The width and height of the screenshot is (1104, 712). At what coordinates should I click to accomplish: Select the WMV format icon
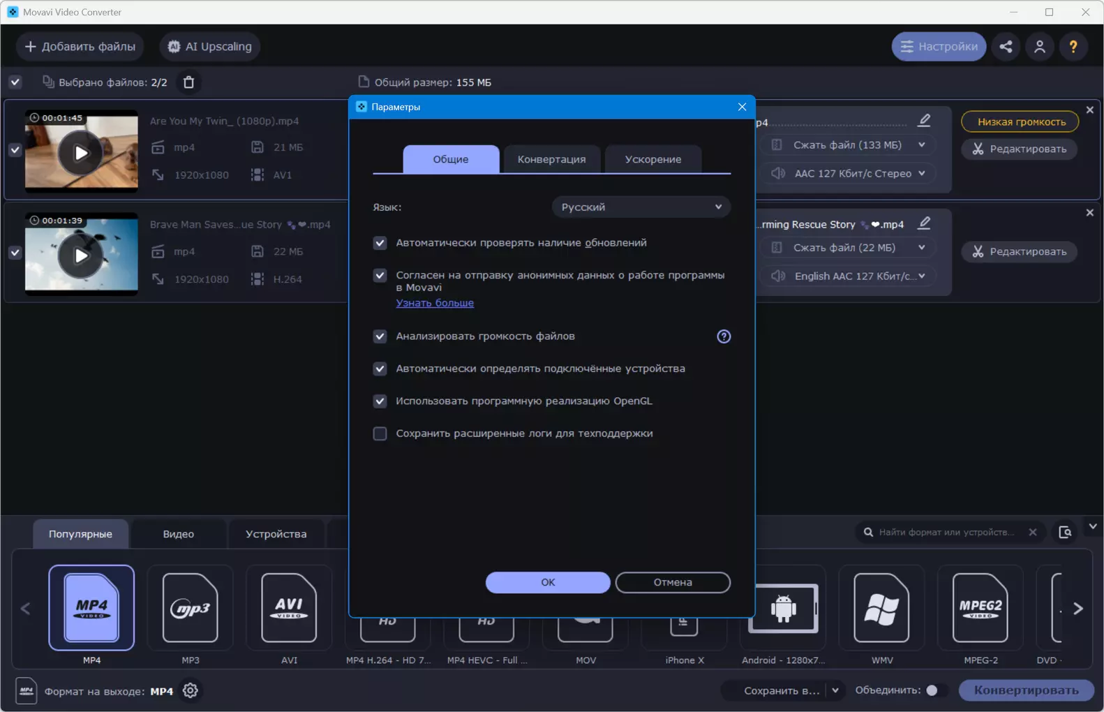pyautogui.click(x=881, y=608)
